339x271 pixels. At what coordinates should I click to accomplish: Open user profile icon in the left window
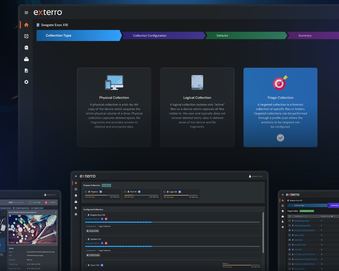click(x=45, y=195)
